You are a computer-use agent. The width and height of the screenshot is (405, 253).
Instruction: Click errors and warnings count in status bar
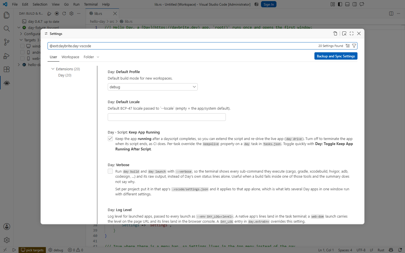[75, 250]
